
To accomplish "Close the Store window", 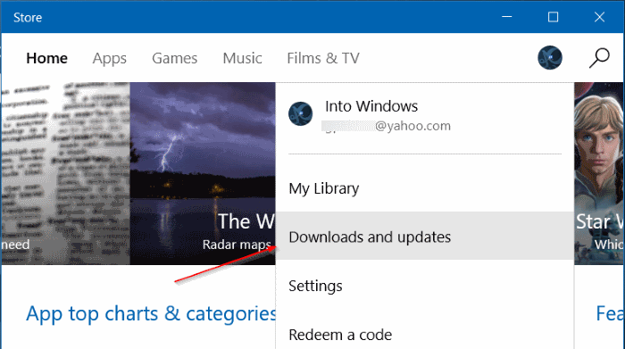I will [599, 17].
